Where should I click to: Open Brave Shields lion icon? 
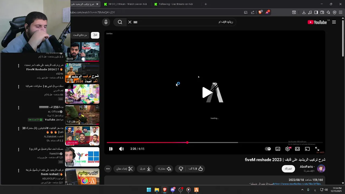(x=260, y=12)
